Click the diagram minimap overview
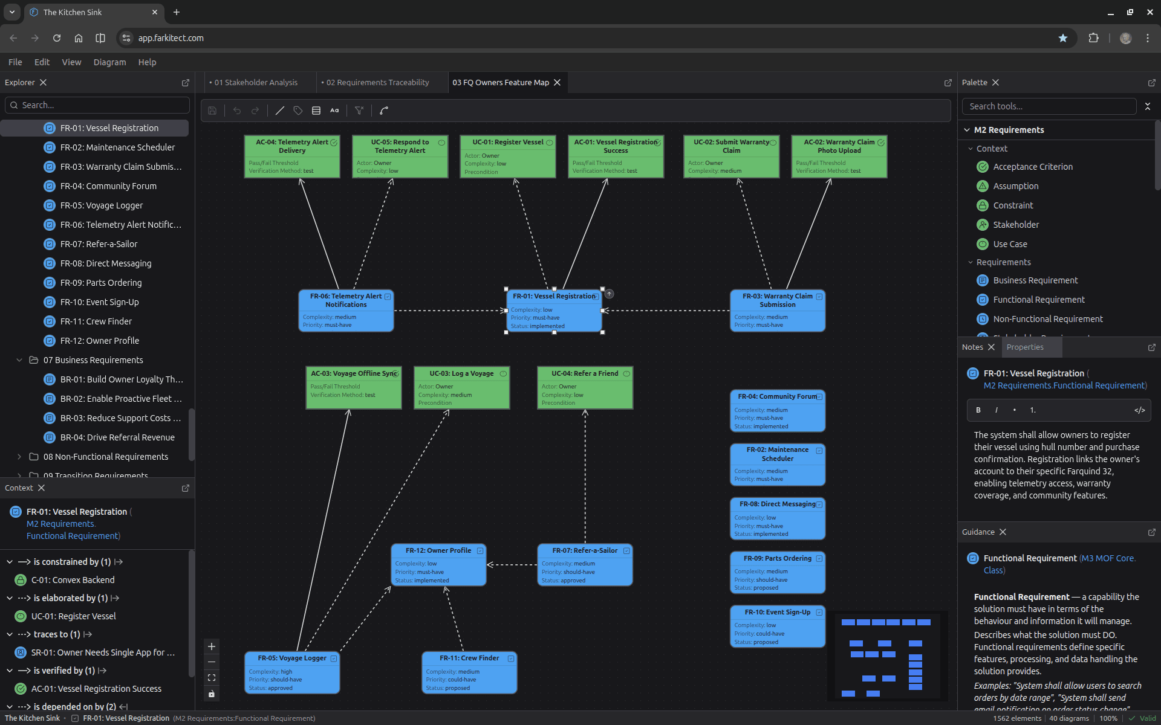The image size is (1161, 725). (x=887, y=657)
